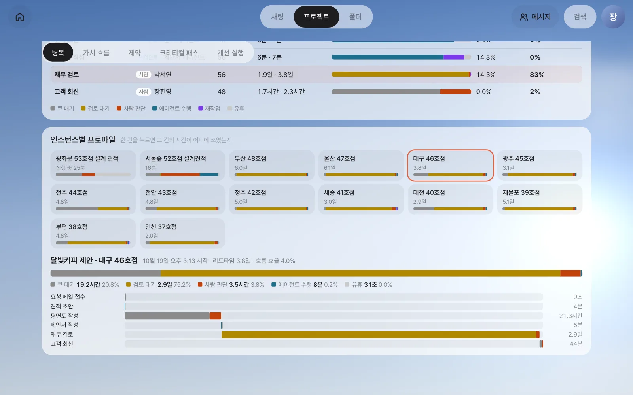Image resolution: width=633 pixels, height=395 pixels.
Task: Click the 검토 대기 2.9일 breakdown label
Action: (158, 284)
